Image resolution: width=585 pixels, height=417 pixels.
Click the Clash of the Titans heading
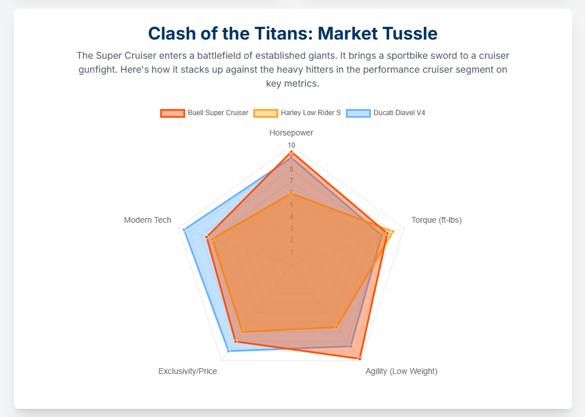point(292,33)
